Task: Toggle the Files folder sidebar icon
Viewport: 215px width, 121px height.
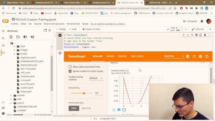Action: 3,53
